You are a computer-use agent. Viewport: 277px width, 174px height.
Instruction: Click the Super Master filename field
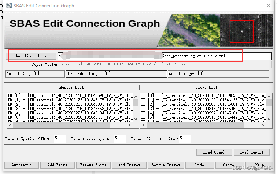pos(165,64)
